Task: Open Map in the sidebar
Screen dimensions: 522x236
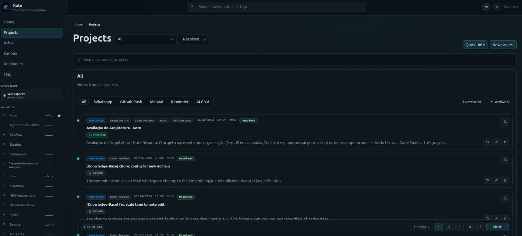Action: pos(32,74)
